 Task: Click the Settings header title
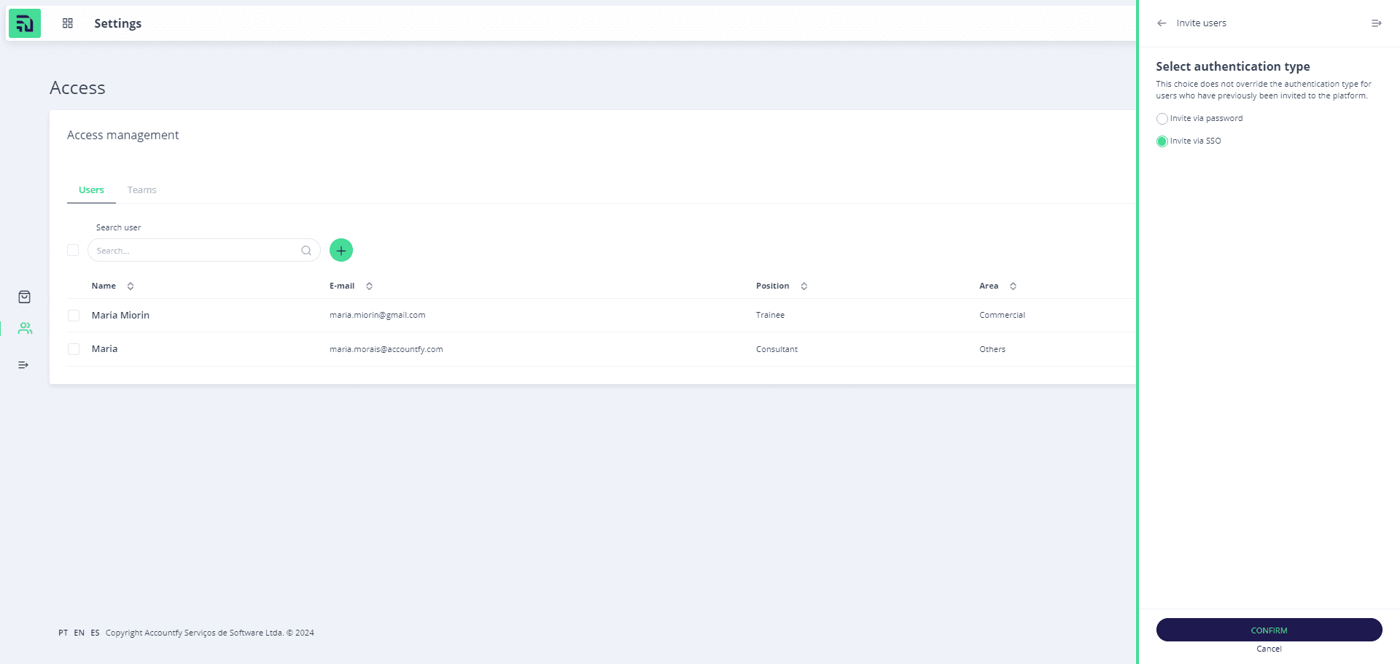[117, 23]
